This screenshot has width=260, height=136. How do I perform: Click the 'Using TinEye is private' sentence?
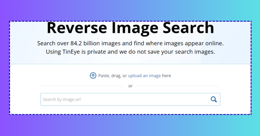click(x=130, y=52)
